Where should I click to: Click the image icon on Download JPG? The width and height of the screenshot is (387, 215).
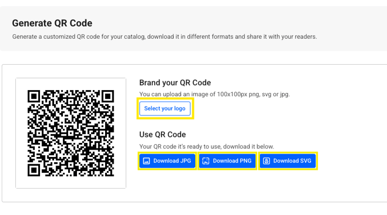(x=146, y=161)
